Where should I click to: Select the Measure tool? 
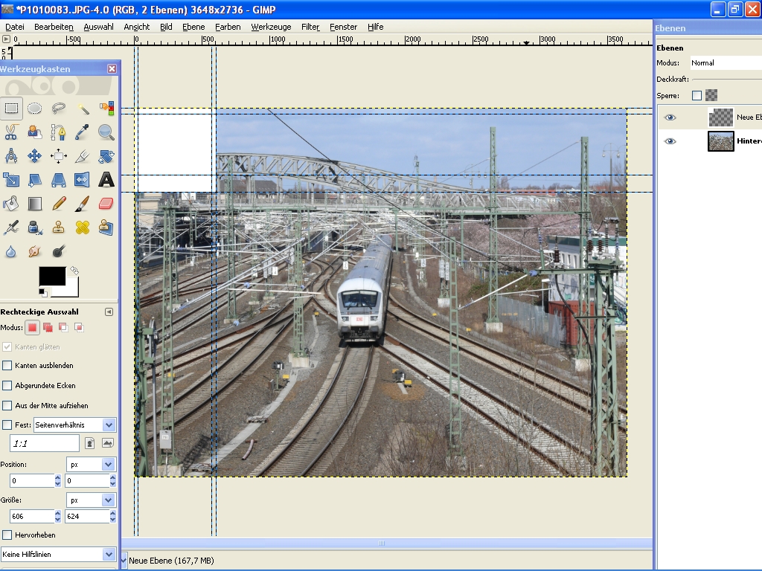[10, 156]
